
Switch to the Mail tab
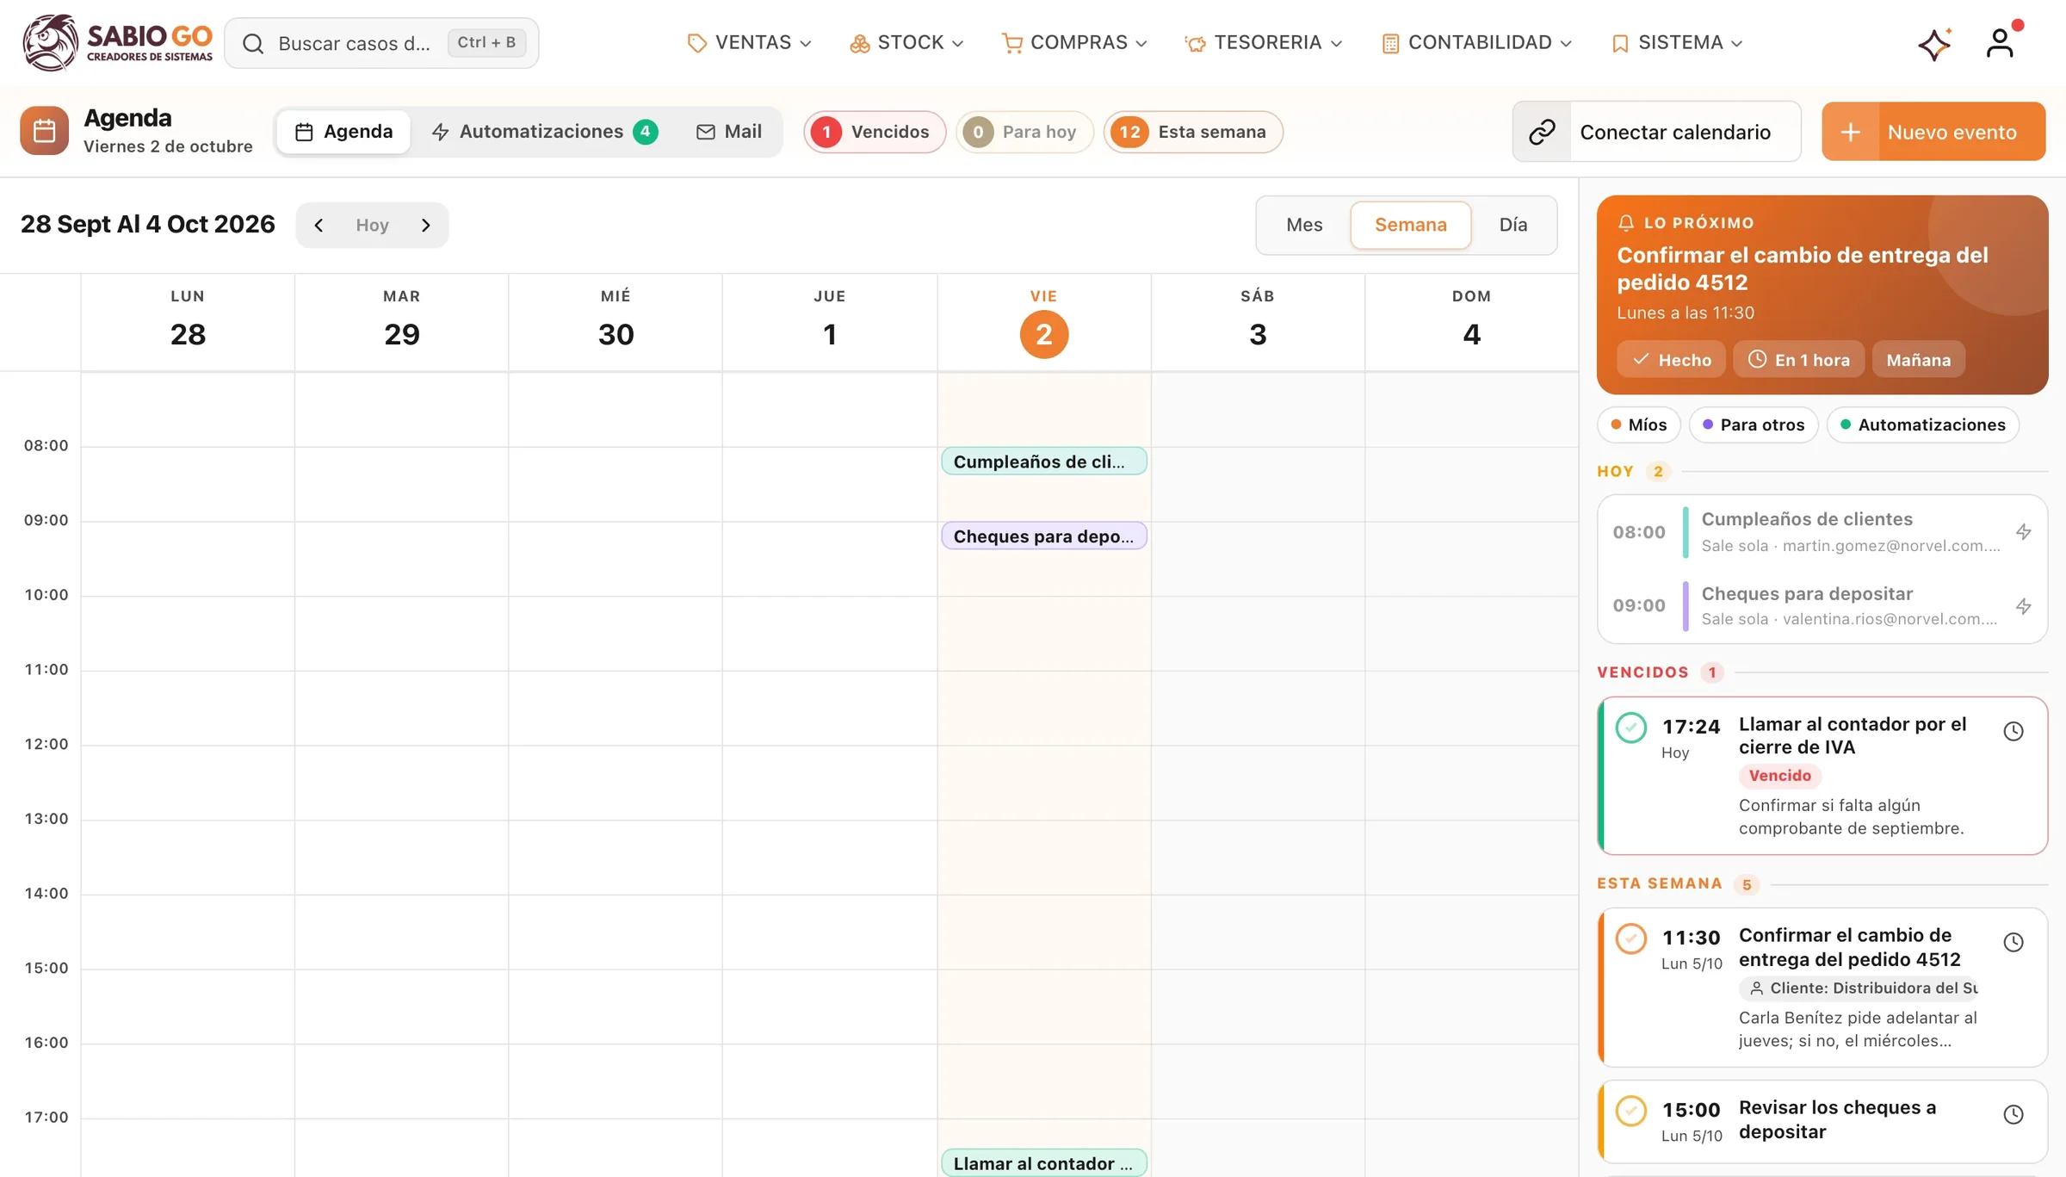(x=729, y=132)
